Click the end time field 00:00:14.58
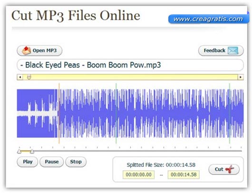The image size is (252, 193). (x=184, y=174)
